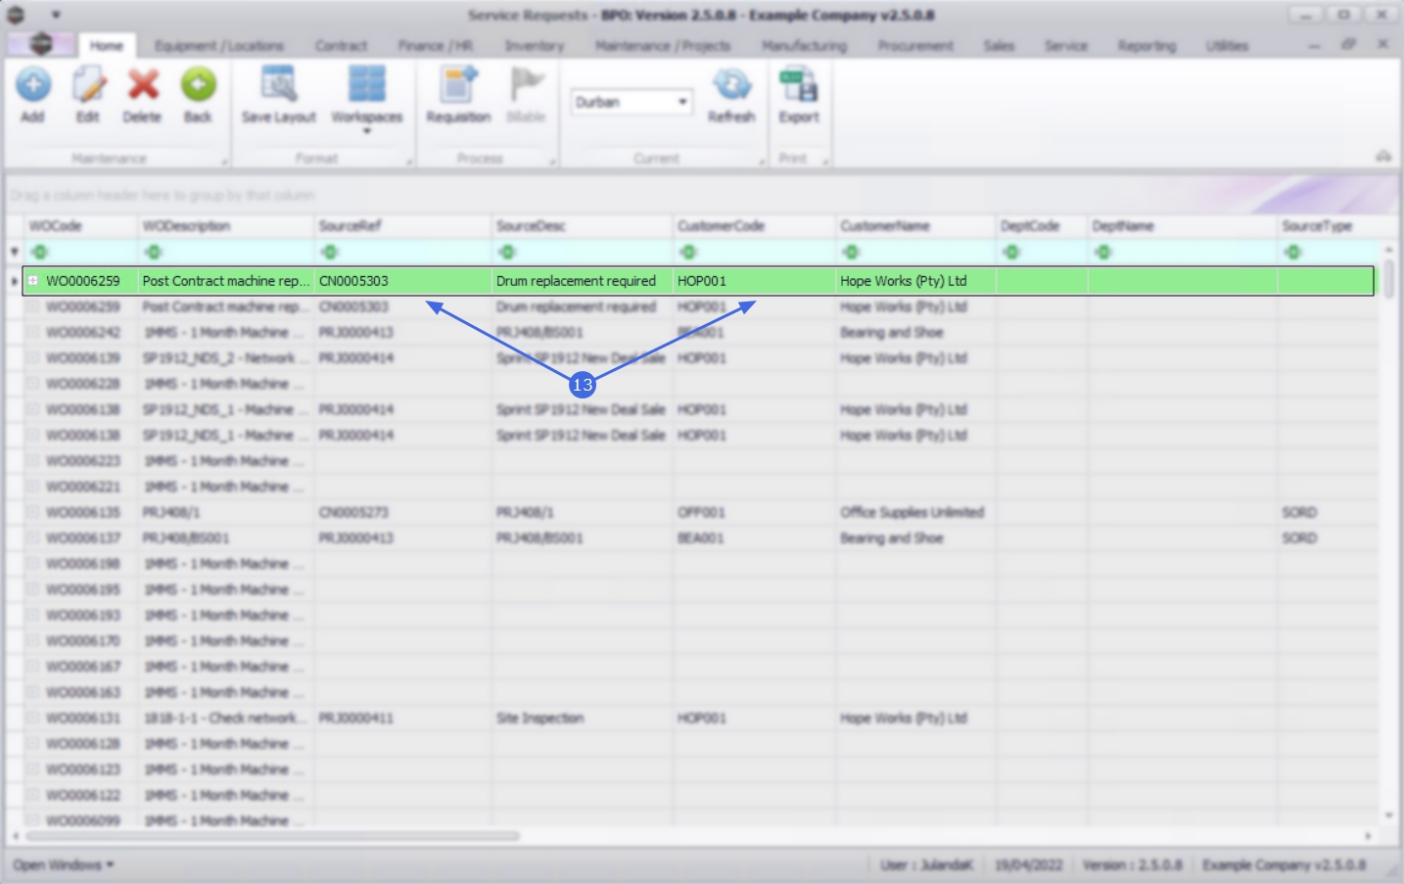Screen dimensions: 1404x884
Task: Click the SourceDesc column header
Action: click(x=583, y=226)
